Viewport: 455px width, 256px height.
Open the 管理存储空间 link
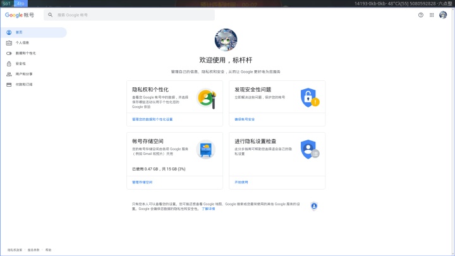click(142, 182)
